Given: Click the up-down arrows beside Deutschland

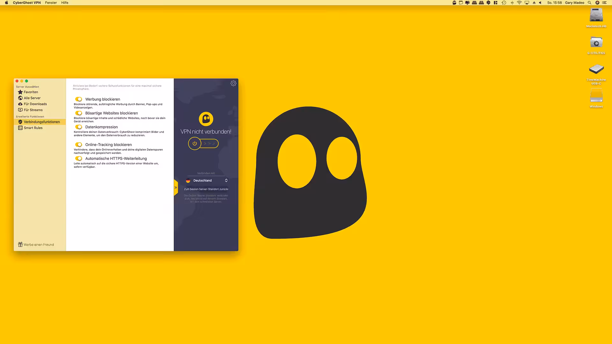Looking at the screenshot, I should pyautogui.click(x=226, y=180).
